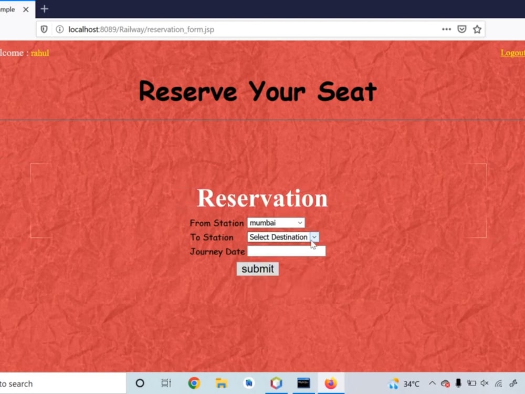
Task: Click the OneDrive icon in the tray
Action: pyautogui.click(x=445, y=383)
